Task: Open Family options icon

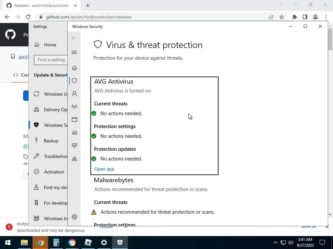Action: pos(74,159)
